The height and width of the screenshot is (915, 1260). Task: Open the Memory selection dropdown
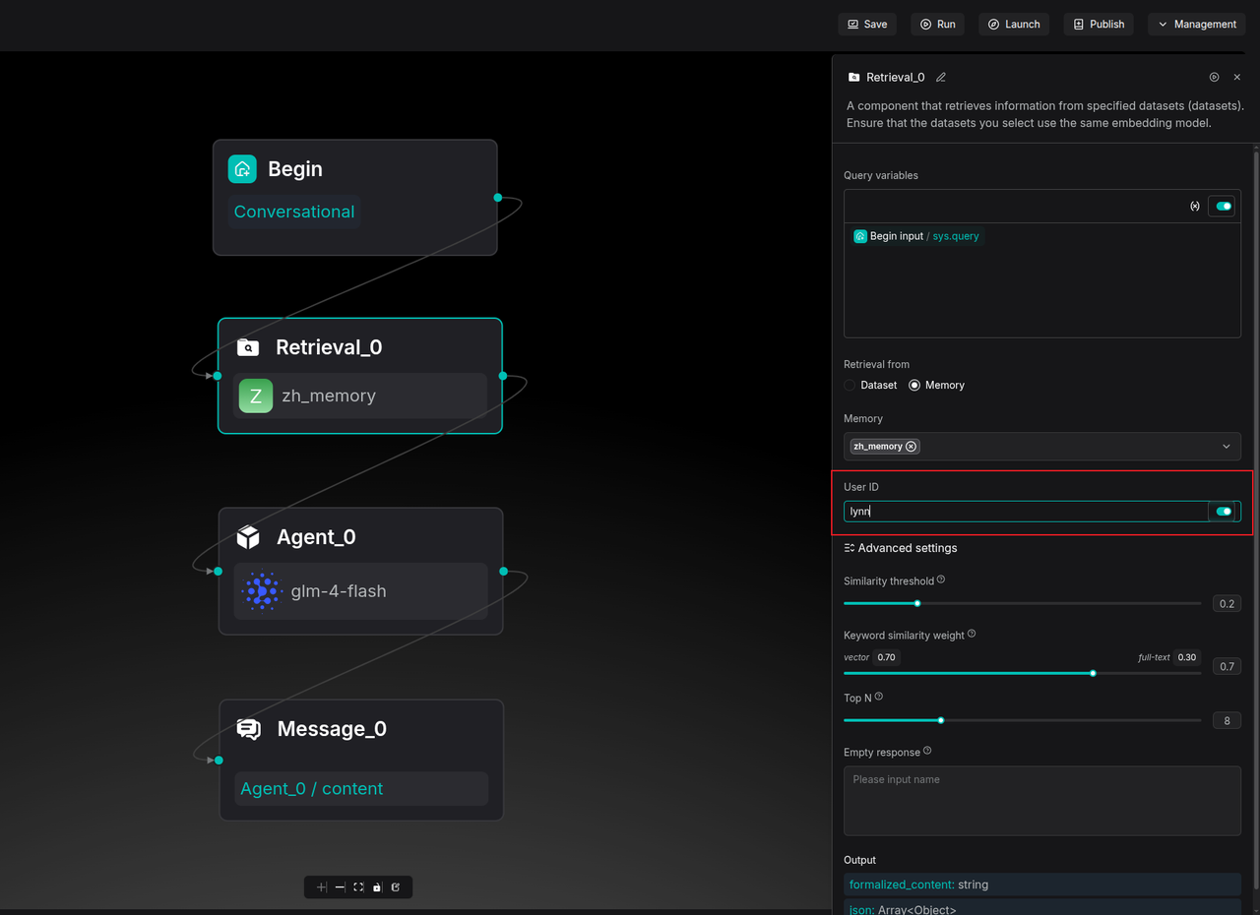pyautogui.click(x=1226, y=447)
